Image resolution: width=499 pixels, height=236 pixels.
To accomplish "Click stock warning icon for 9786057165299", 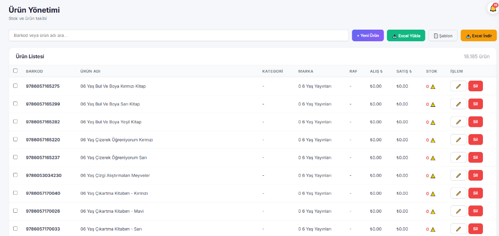I will pyautogui.click(x=433, y=104).
